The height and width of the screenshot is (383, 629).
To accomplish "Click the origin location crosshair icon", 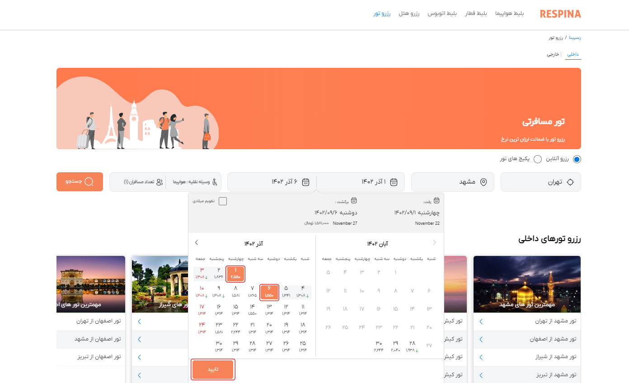I will point(570,182).
